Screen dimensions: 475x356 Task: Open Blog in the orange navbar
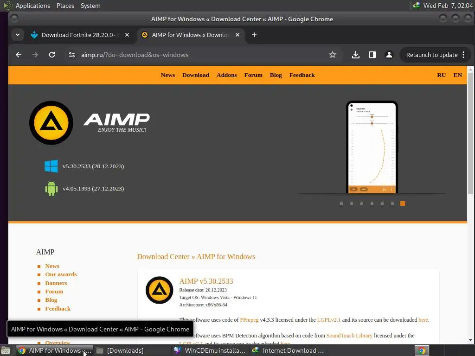(276, 75)
